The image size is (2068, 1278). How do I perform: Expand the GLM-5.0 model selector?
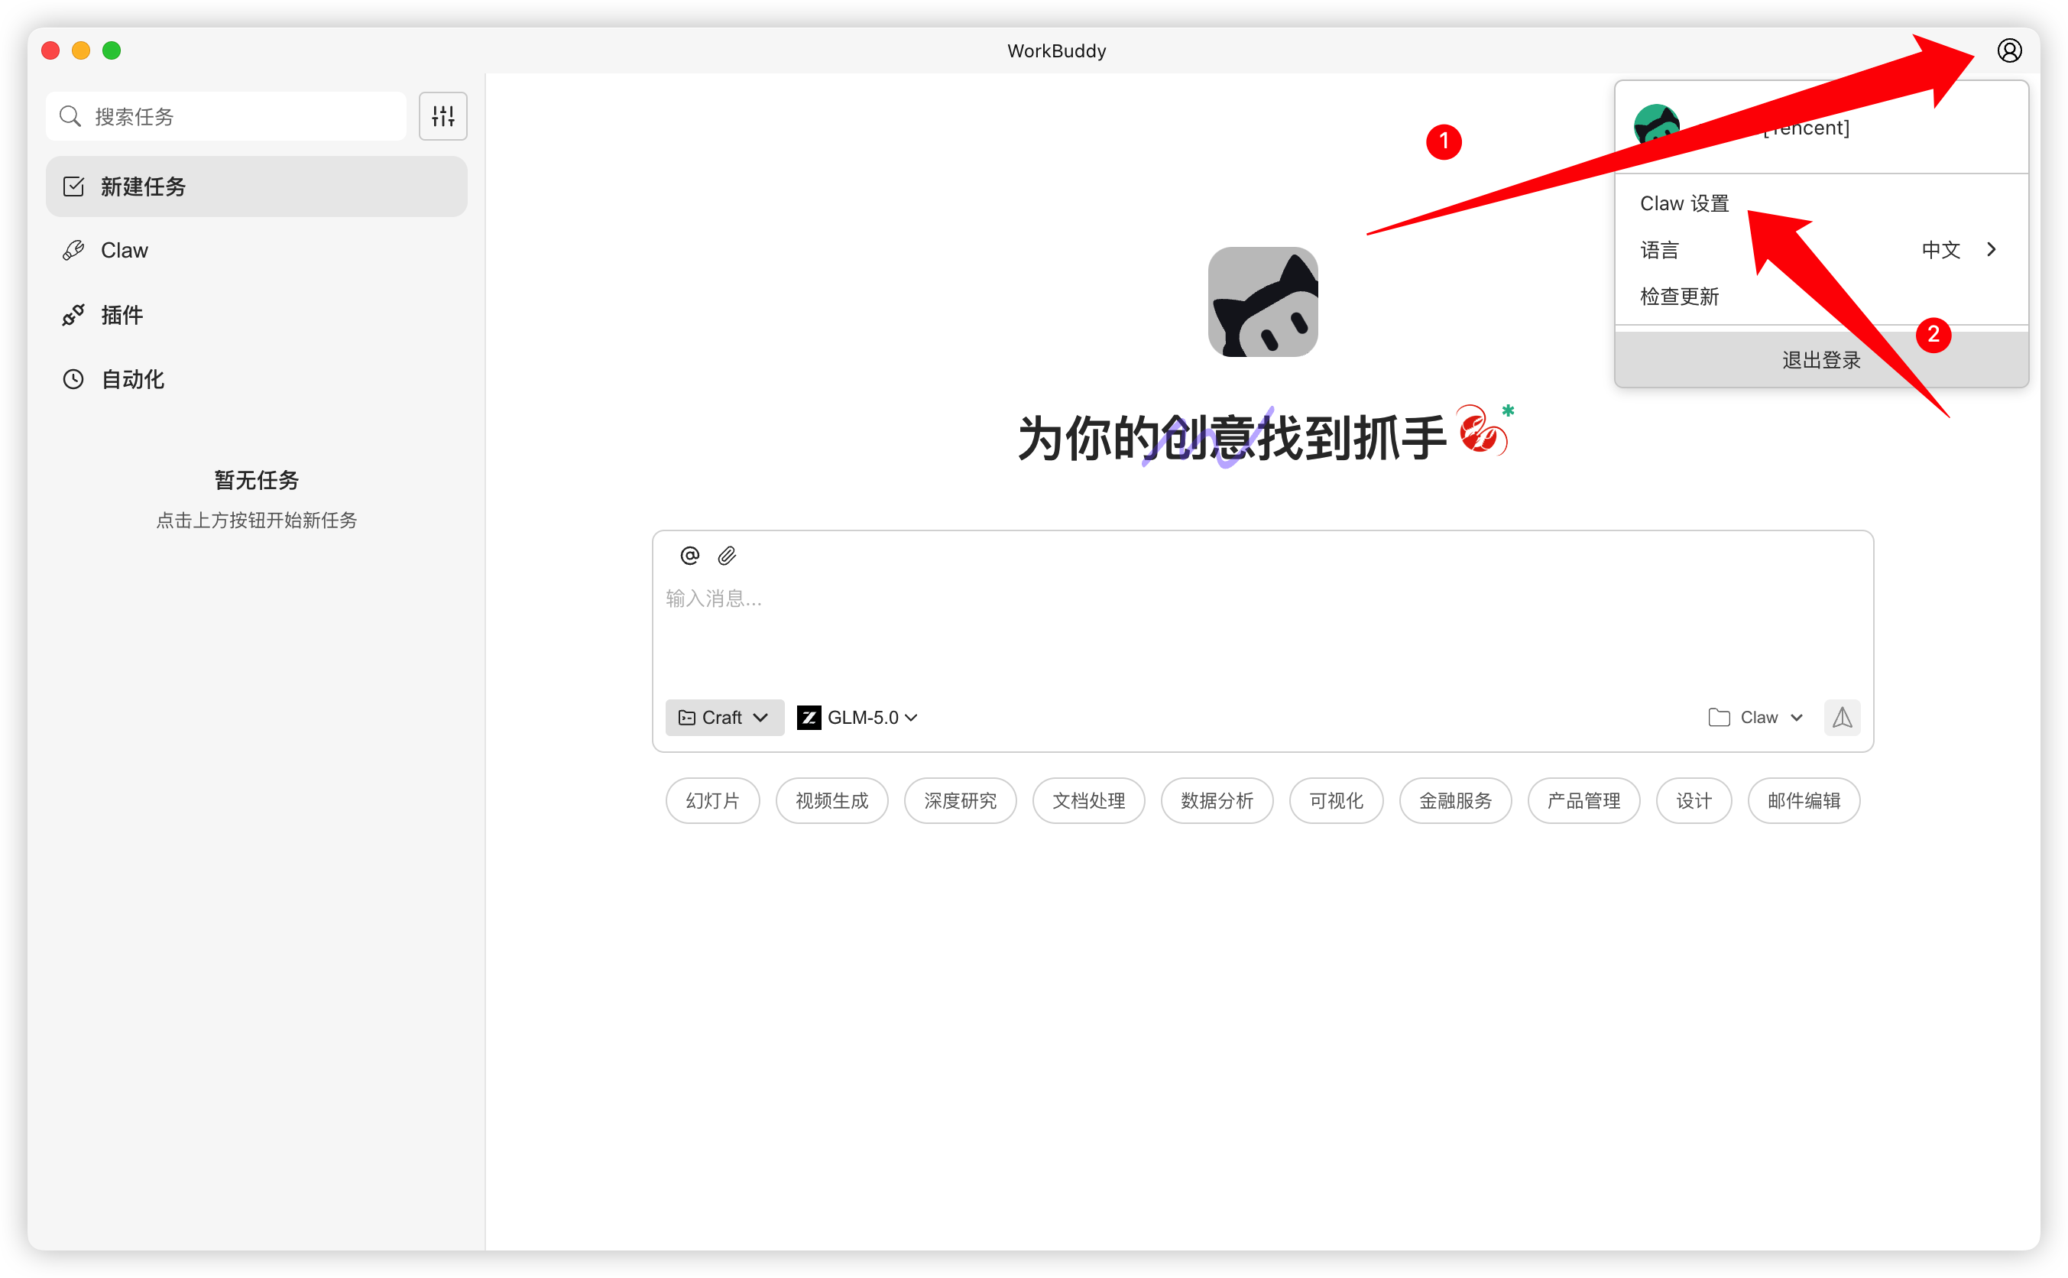coord(856,717)
